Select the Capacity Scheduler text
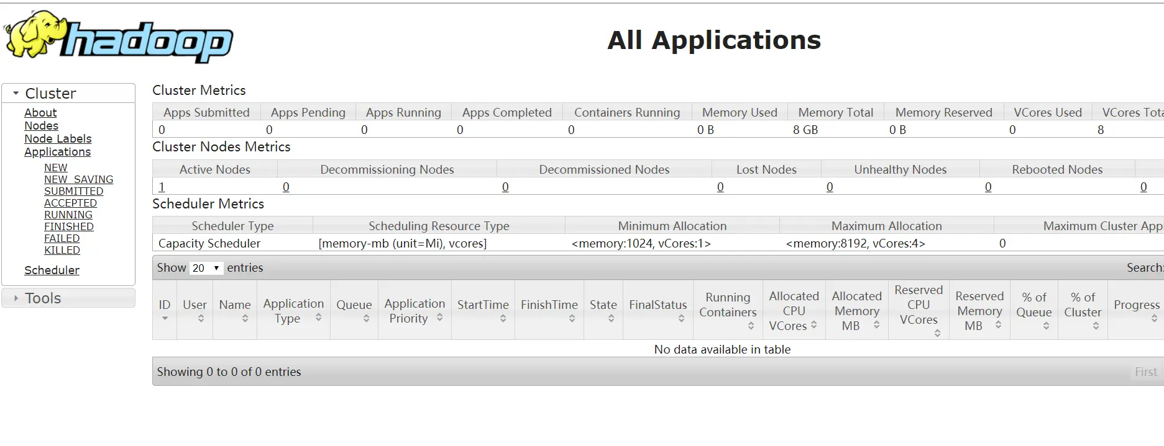 pos(209,243)
